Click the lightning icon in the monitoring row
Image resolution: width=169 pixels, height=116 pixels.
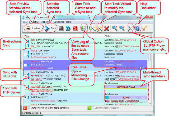click(144, 68)
